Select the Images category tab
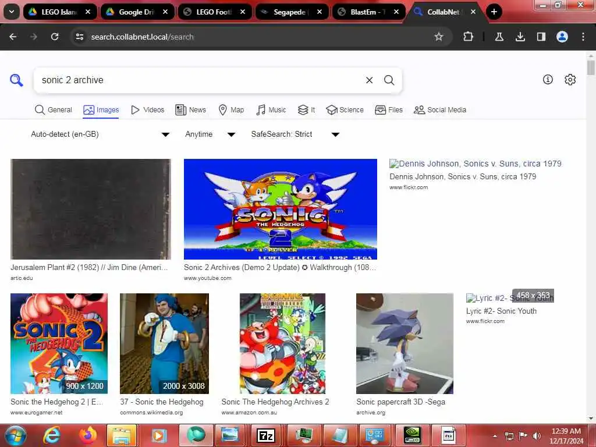Viewport: 596px width, 447px height. pyautogui.click(x=101, y=110)
